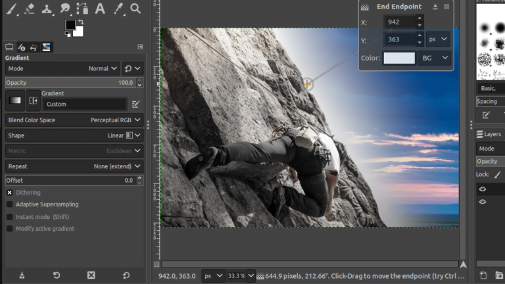Select the Text tool
The image size is (505, 284).
click(100, 9)
